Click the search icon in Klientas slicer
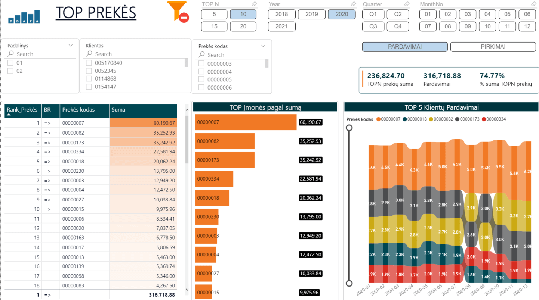 tap(89, 54)
